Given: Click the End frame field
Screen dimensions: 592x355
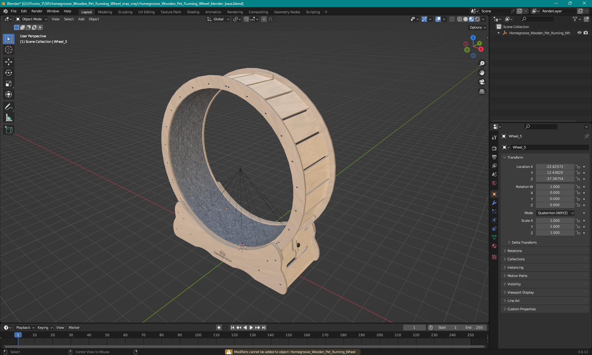Looking at the screenshot, I should click(474, 328).
